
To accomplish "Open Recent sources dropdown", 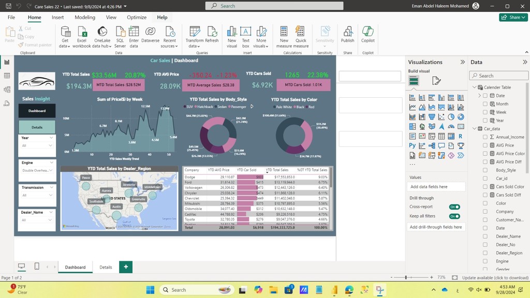I will click(x=169, y=37).
